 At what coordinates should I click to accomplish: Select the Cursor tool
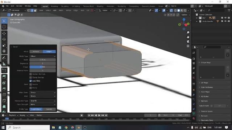click(4, 27)
